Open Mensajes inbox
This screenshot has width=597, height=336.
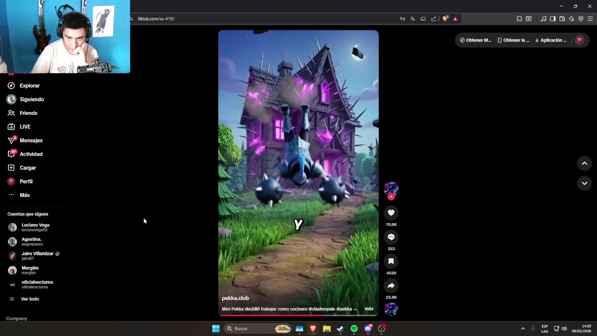click(x=25, y=140)
